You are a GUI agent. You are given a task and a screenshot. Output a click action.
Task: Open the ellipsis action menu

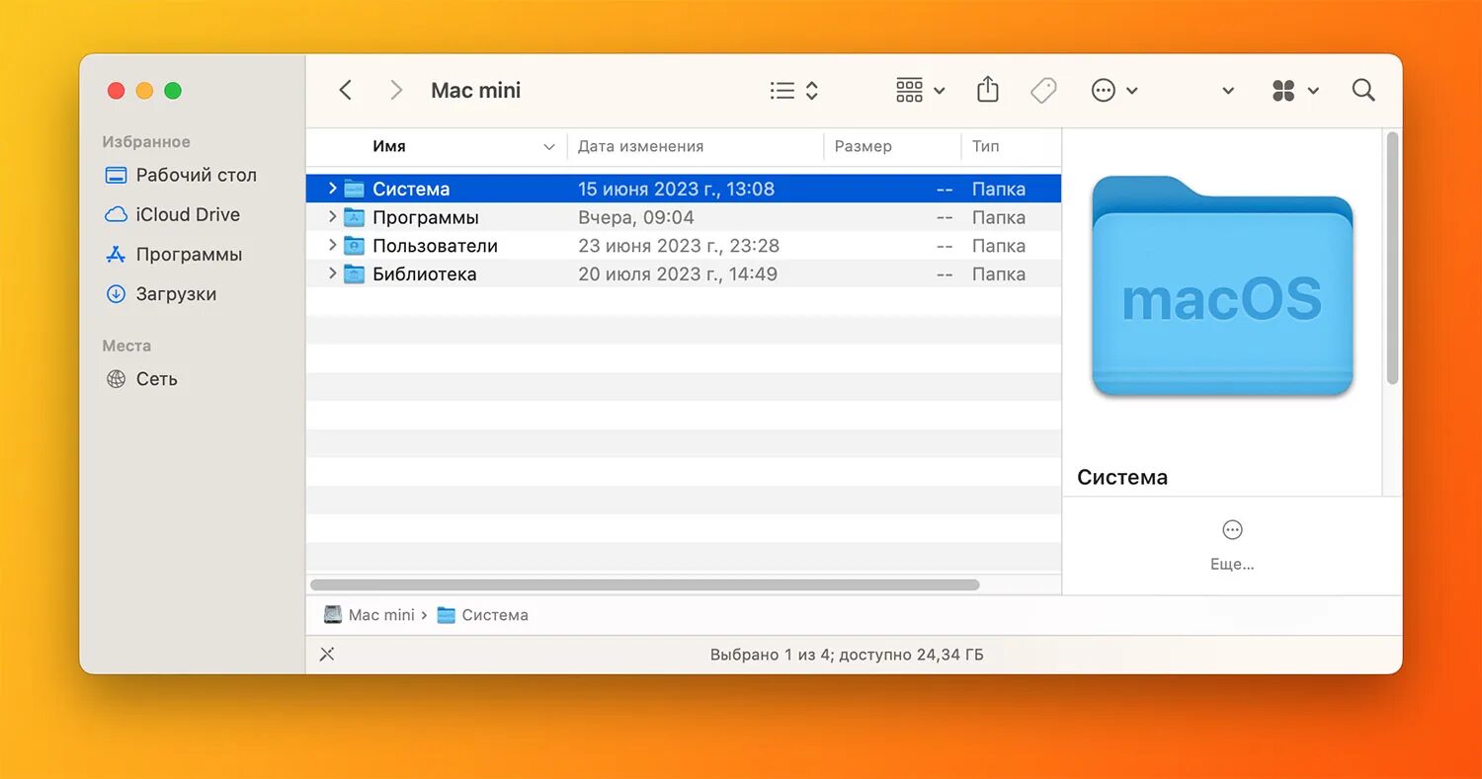click(1114, 91)
